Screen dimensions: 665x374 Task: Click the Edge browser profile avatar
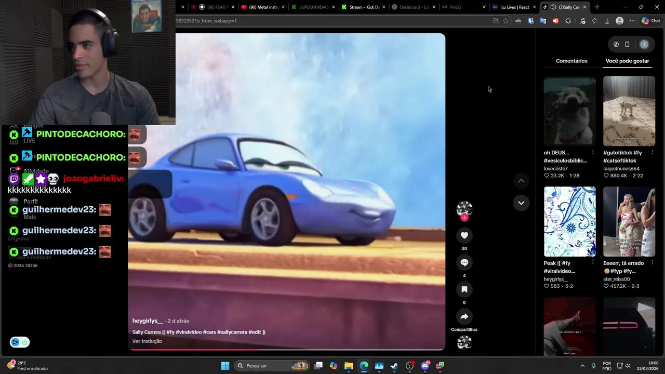pyautogui.click(x=619, y=21)
